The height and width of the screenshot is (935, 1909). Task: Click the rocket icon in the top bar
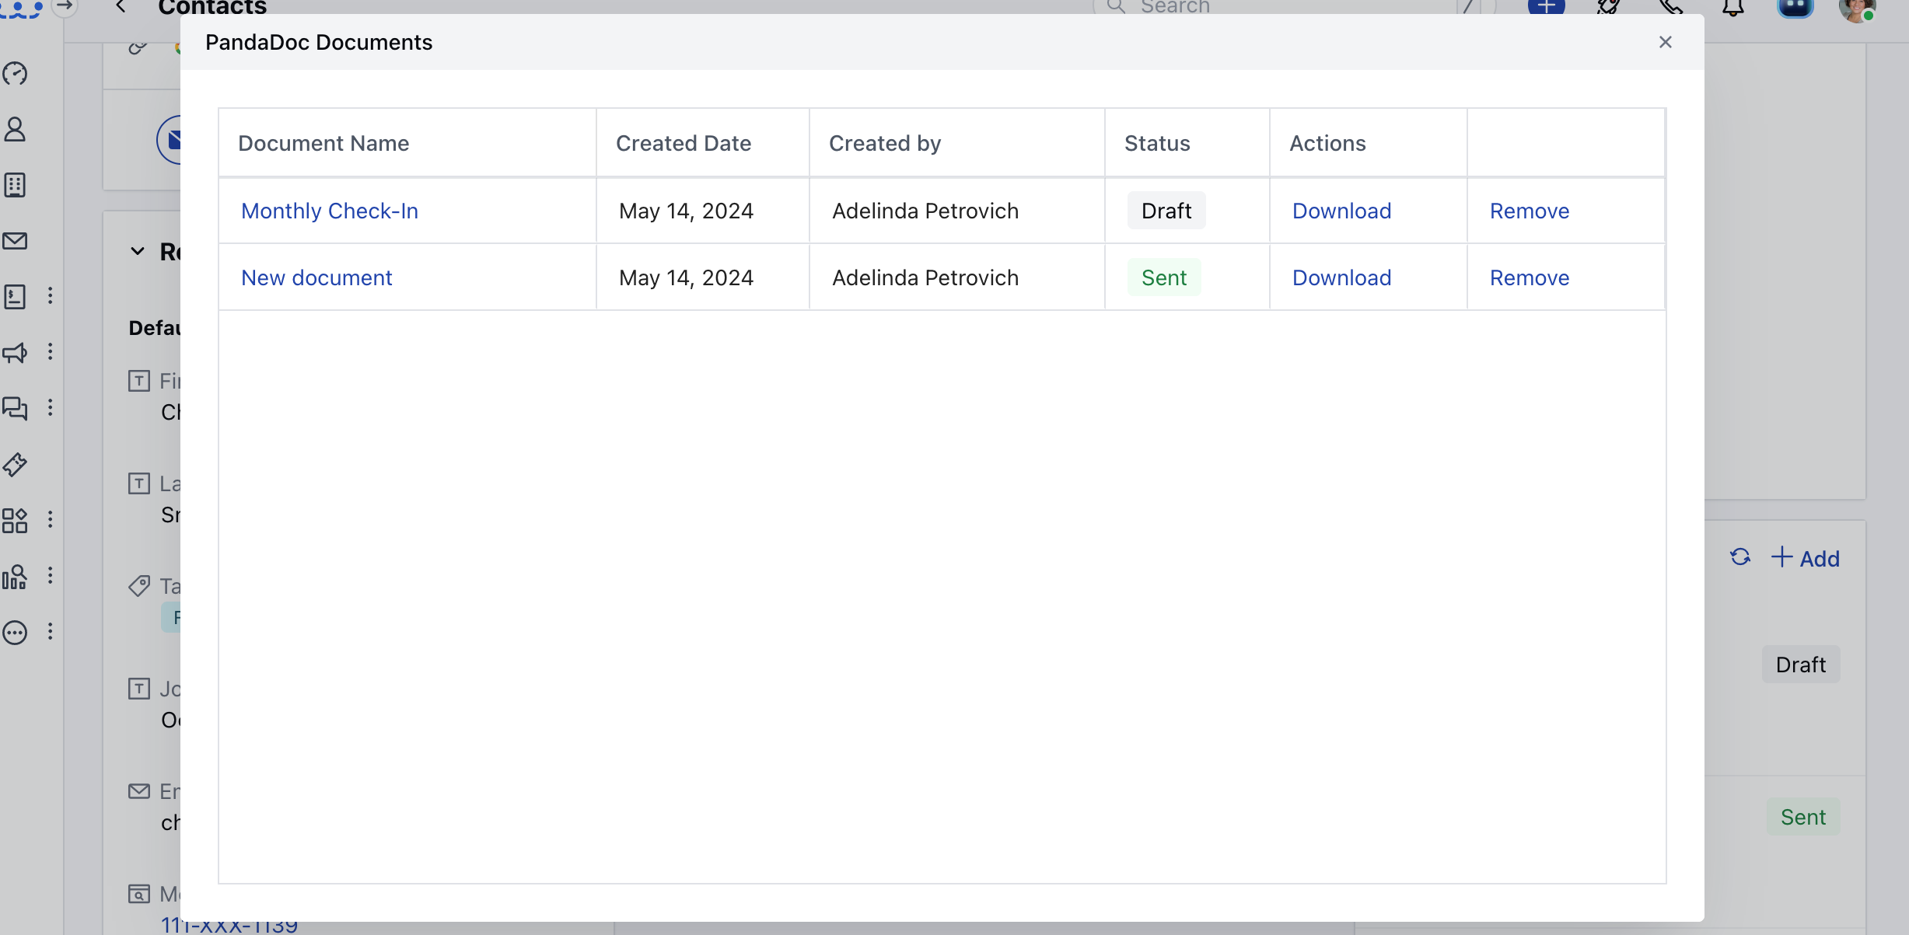pyautogui.click(x=1609, y=8)
